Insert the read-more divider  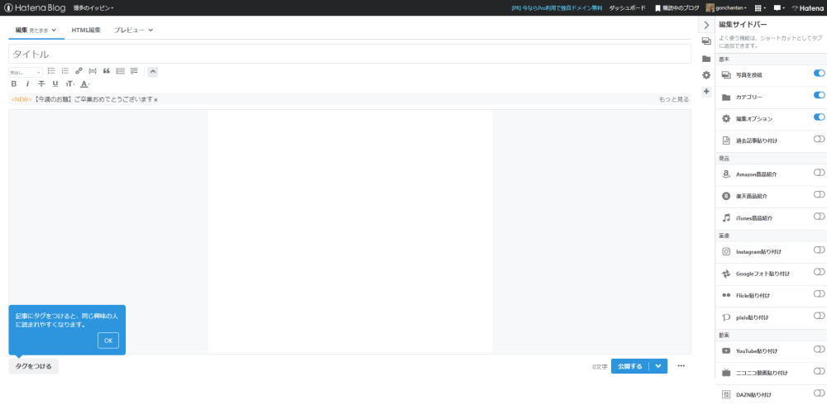point(93,70)
